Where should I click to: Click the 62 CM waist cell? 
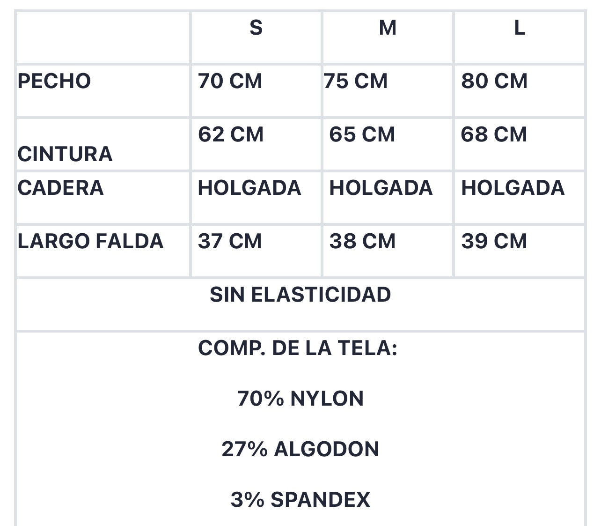coord(231,134)
